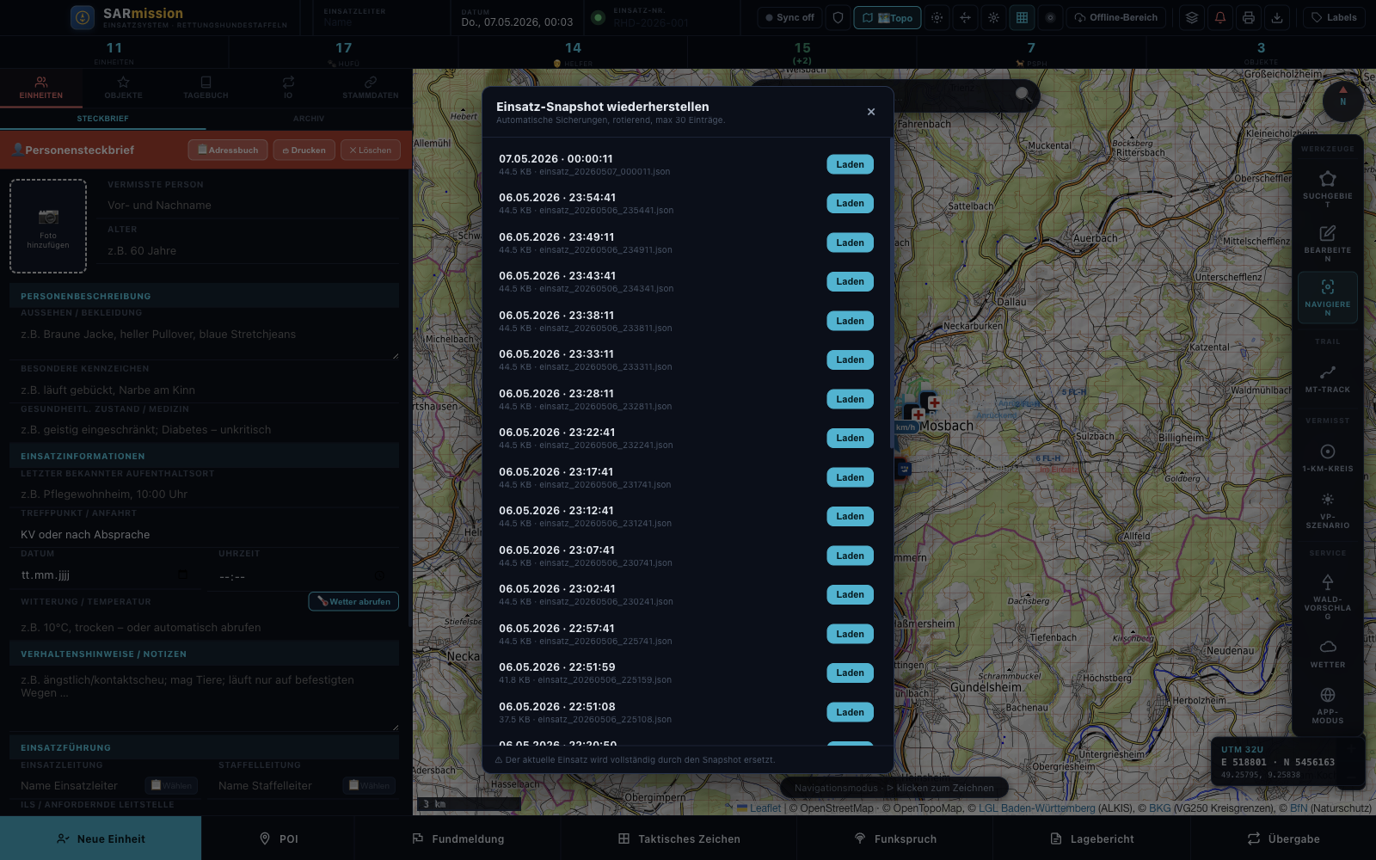Switch to the Einheiten tab

pyautogui.click(x=41, y=88)
